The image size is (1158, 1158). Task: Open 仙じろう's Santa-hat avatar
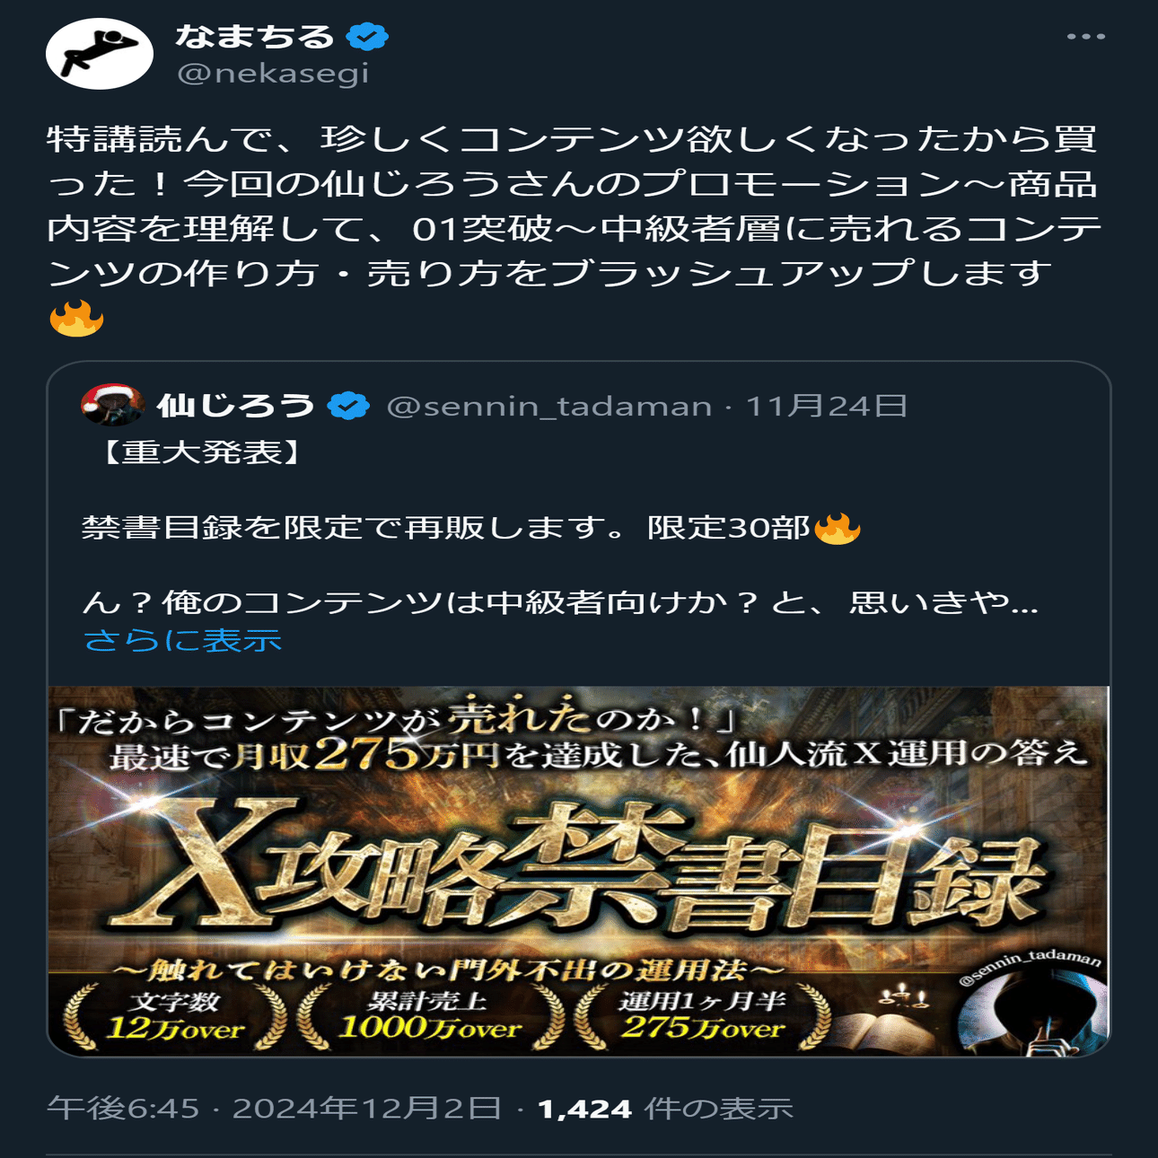112,406
